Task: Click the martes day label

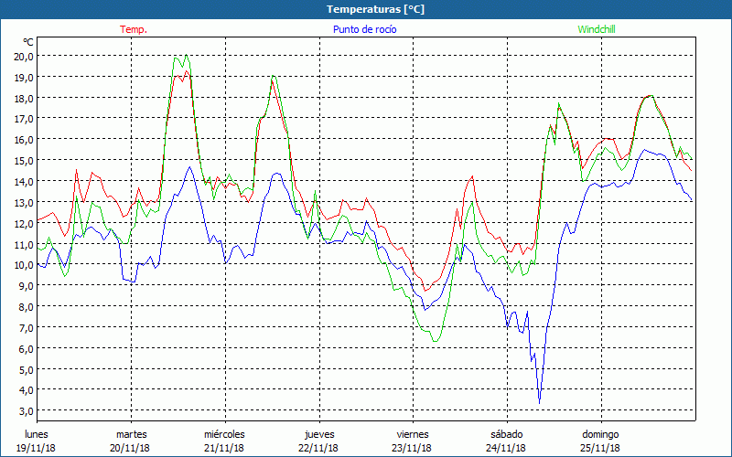Action: [x=132, y=435]
